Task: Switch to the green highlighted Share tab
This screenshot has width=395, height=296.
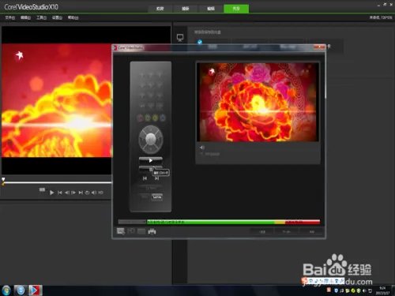Action: 236,9
